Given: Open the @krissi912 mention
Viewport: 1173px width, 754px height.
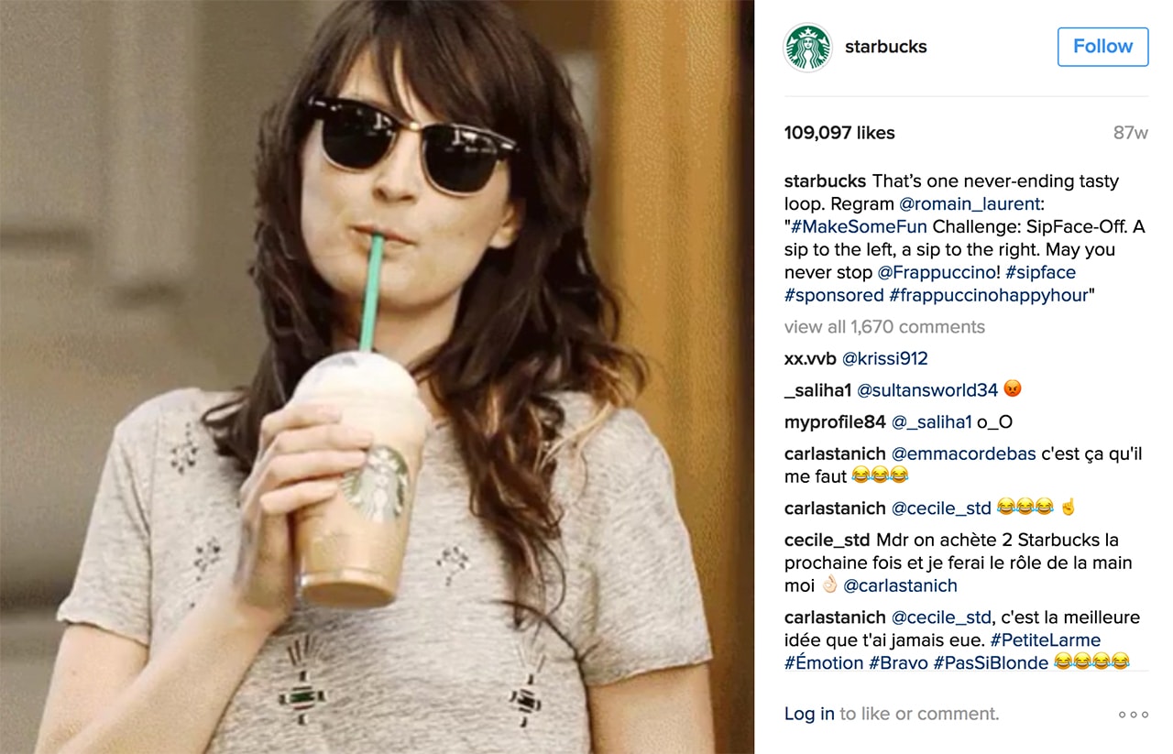Looking at the screenshot, I should click(x=885, y=358).
